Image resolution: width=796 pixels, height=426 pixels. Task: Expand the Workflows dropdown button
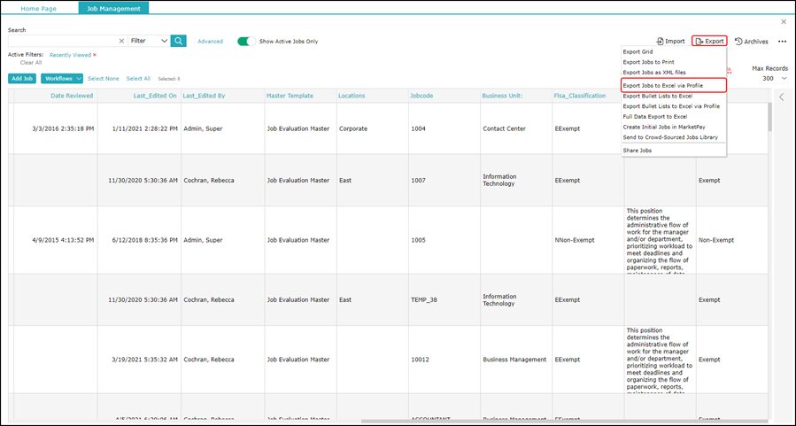62,79
